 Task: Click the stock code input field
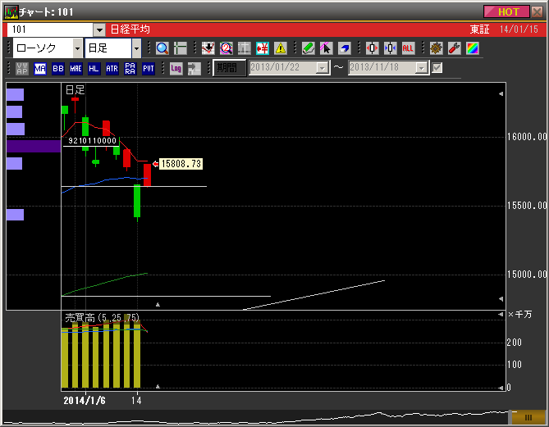click(49, 30)
